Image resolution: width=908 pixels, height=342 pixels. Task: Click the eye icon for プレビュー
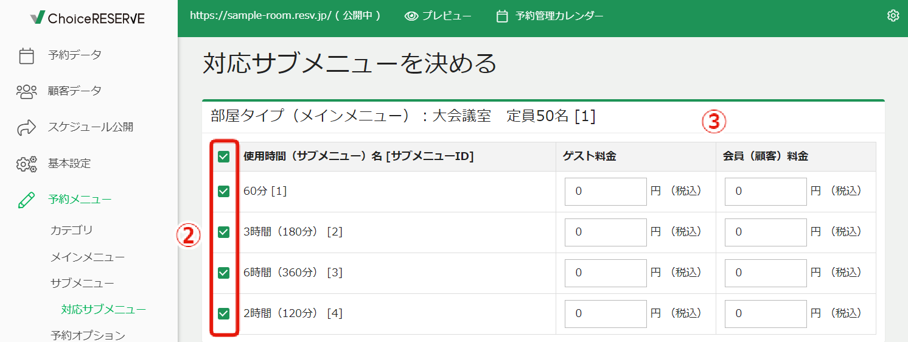(411, 16)
